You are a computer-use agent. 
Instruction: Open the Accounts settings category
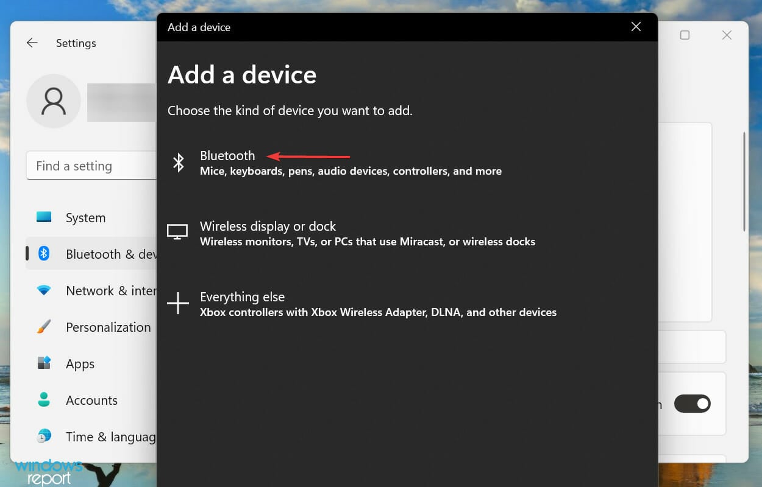pos(91,401)
